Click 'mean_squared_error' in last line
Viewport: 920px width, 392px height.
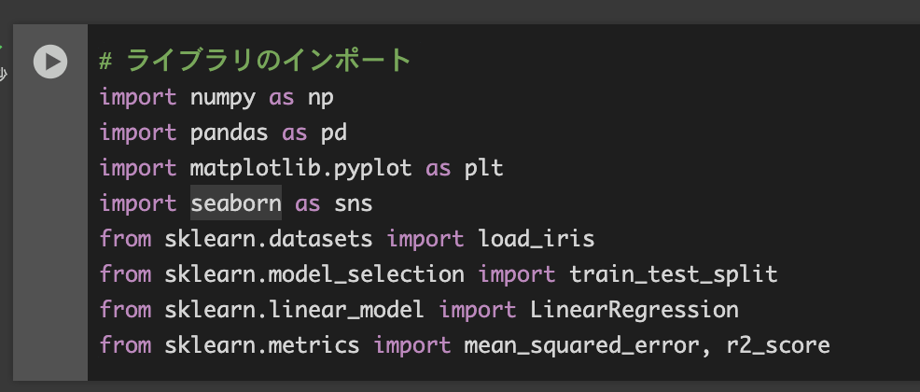581,345
